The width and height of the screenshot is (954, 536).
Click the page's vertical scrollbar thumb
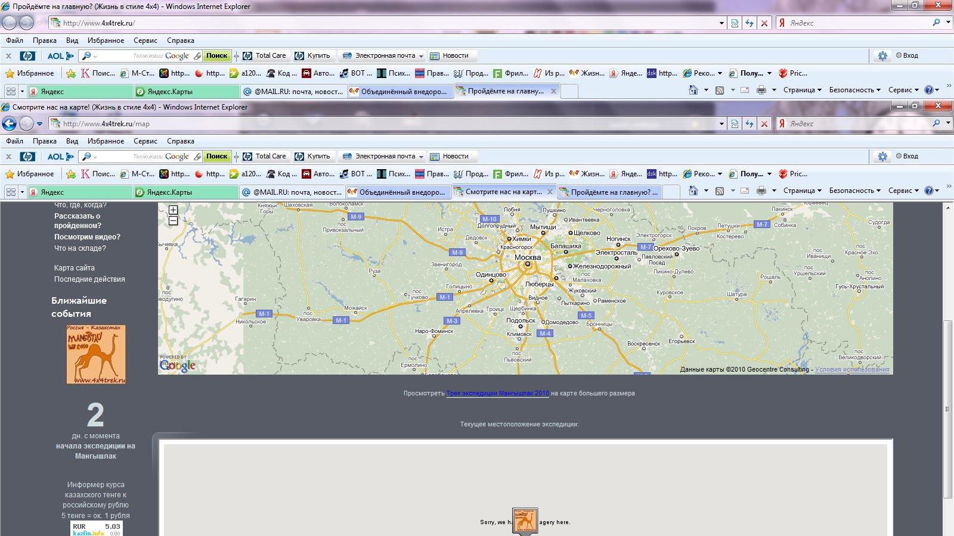tap(947, 409)
